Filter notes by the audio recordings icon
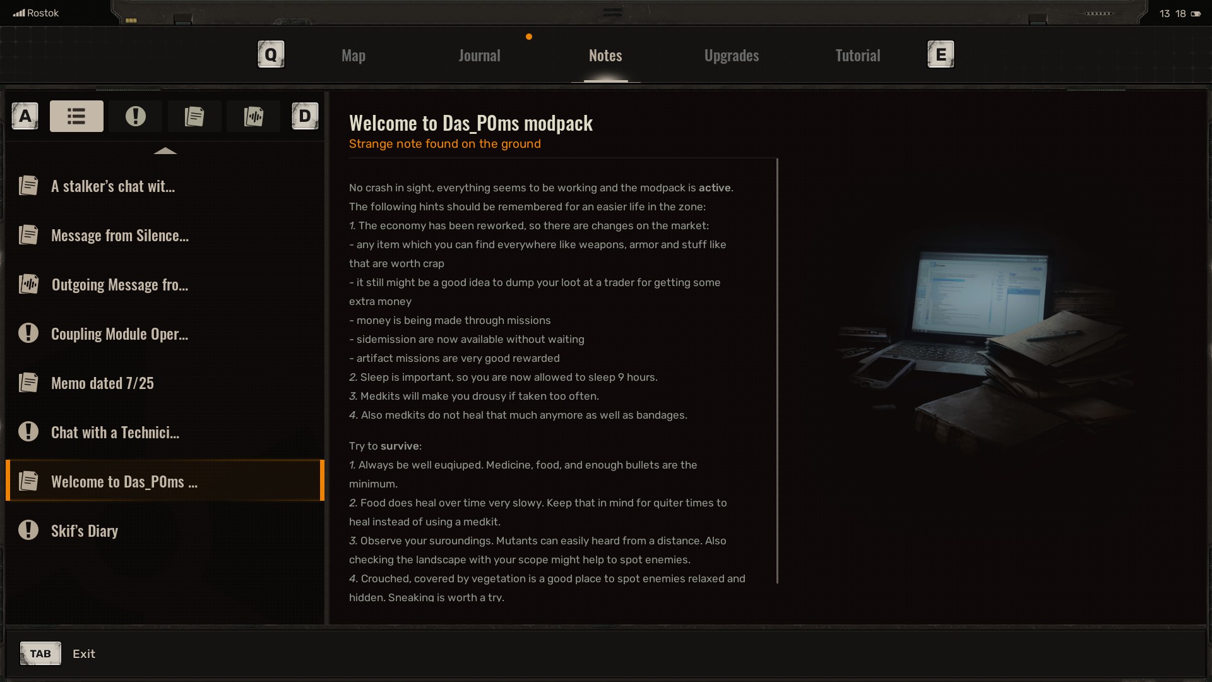1212x682 pixels. 253,116
